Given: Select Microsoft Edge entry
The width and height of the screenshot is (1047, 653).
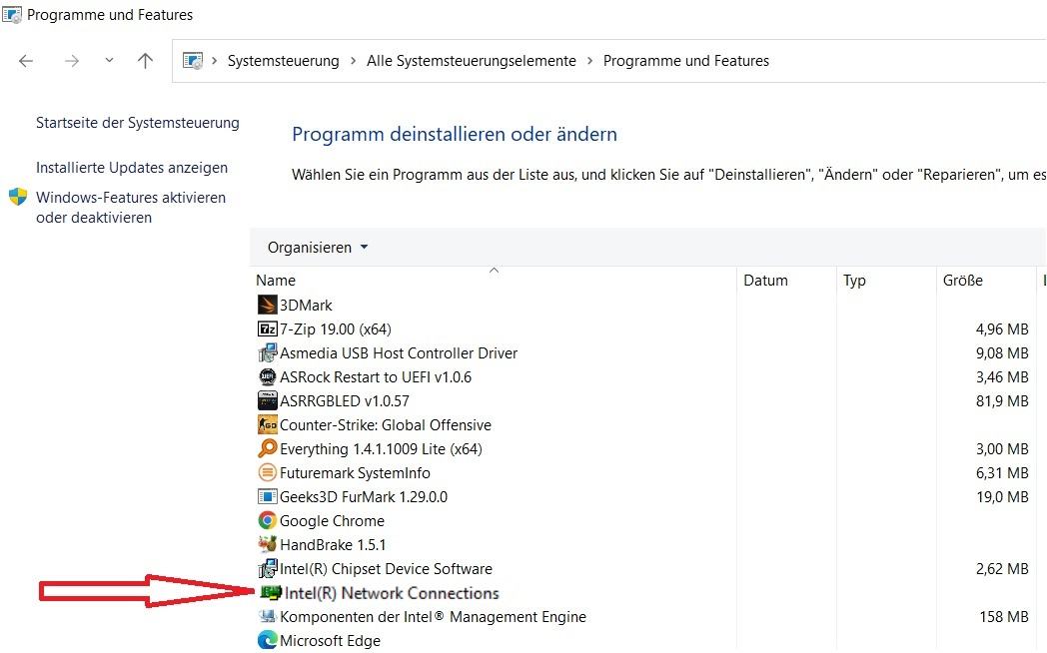Looking at the screenshot, I should coord(330,640).
